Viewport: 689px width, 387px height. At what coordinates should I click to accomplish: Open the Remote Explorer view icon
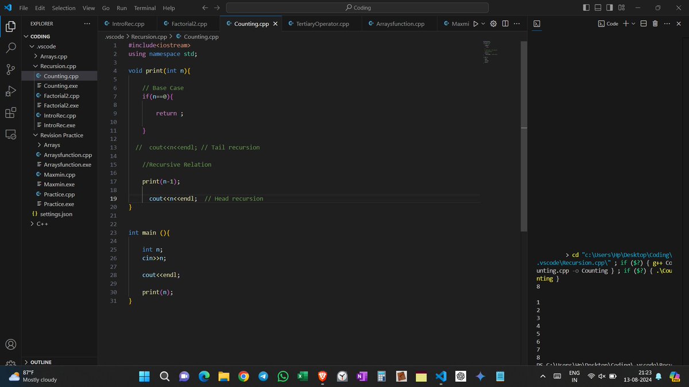[10, 134]
